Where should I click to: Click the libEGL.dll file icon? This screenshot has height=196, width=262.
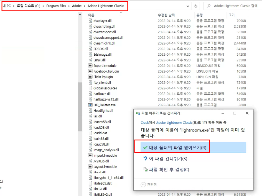pos(90,189)
